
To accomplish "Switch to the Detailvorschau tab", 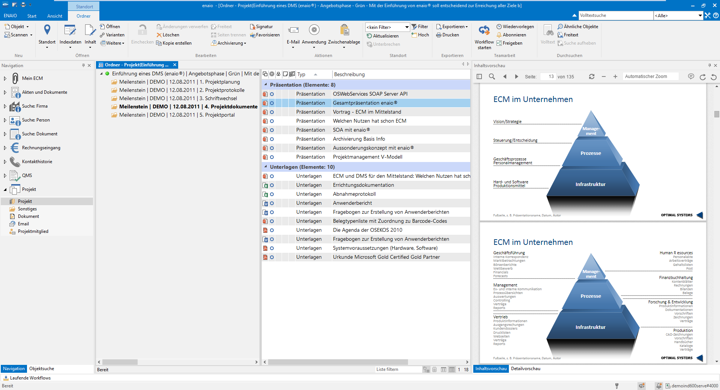I will point(525,369).
